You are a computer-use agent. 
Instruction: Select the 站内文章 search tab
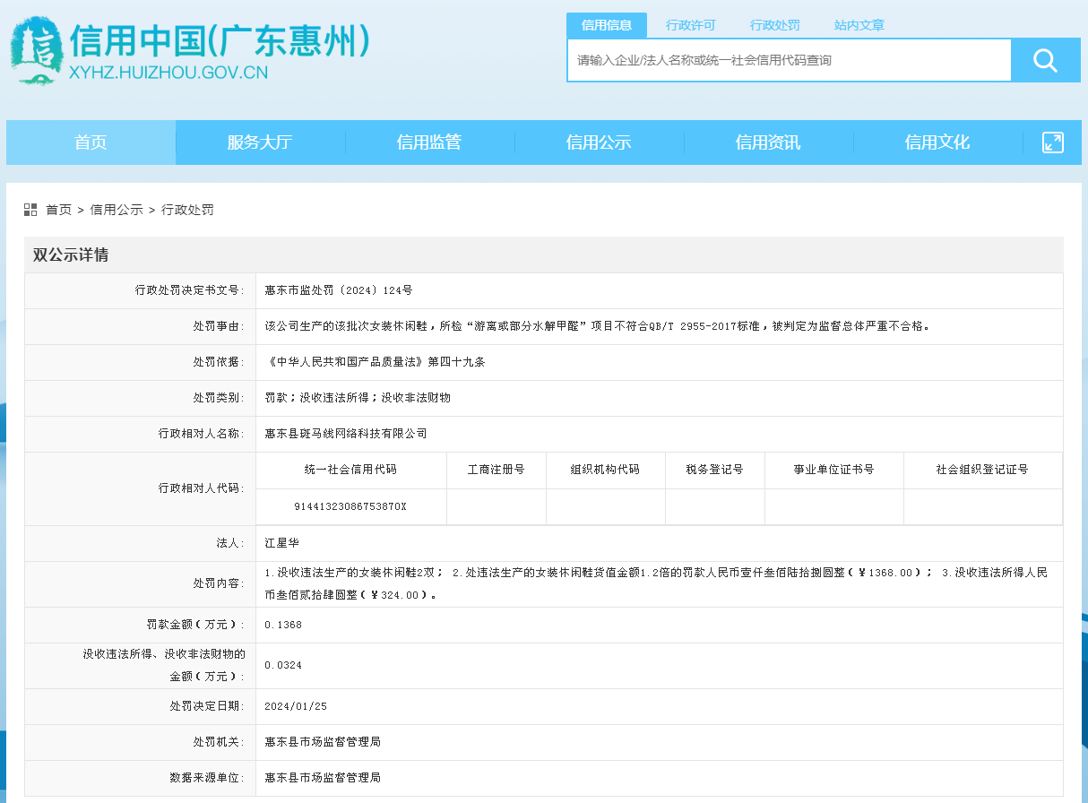click(x=859, y=25)
